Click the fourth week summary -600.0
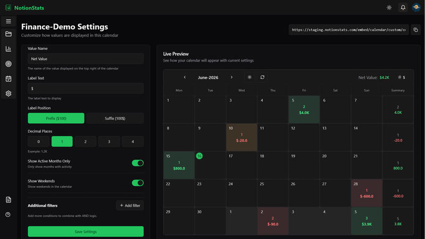Viewport: 425px width, 239px height. pos(398,196)
